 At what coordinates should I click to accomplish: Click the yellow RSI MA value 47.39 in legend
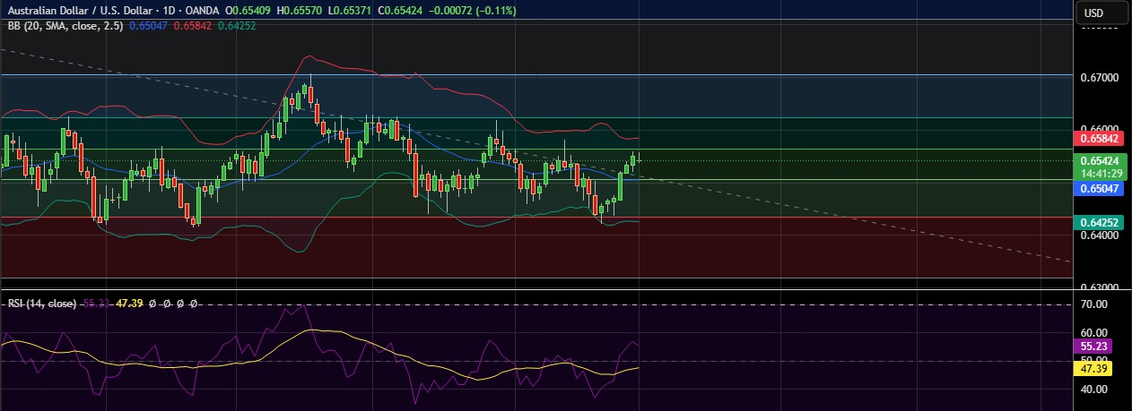[x=129, y=304]
